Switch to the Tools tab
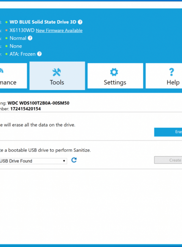This screenshot has height=247, width=182. click(x=57, y=76)
